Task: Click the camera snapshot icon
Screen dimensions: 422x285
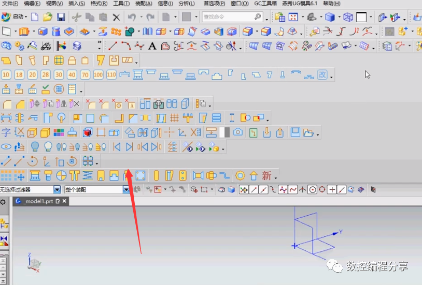Action: coord(238,132)
